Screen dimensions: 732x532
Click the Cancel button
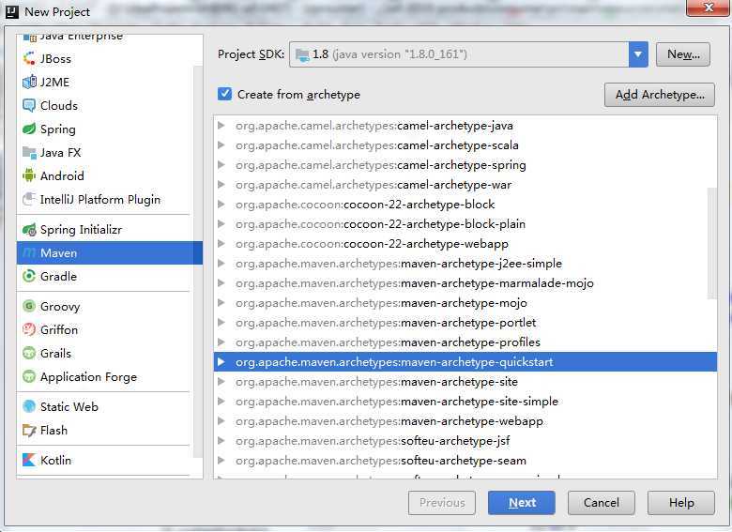[602, 503]
